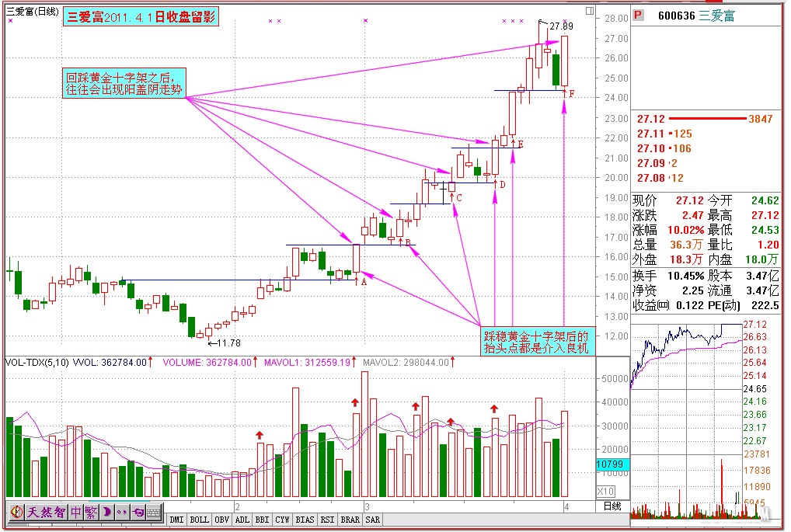Click red up-arrow next to MAVOL1 value
791x532 pixels.
pos(355,362)
